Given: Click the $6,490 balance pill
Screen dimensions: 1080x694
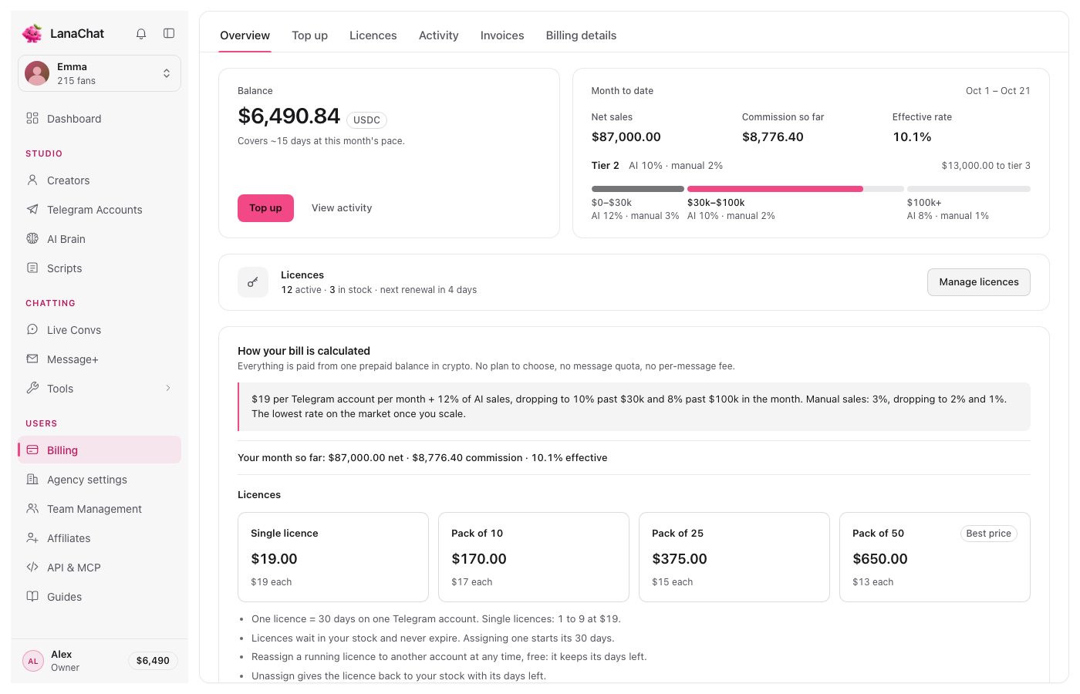Looking at the screenshot, I should (153, 661).
